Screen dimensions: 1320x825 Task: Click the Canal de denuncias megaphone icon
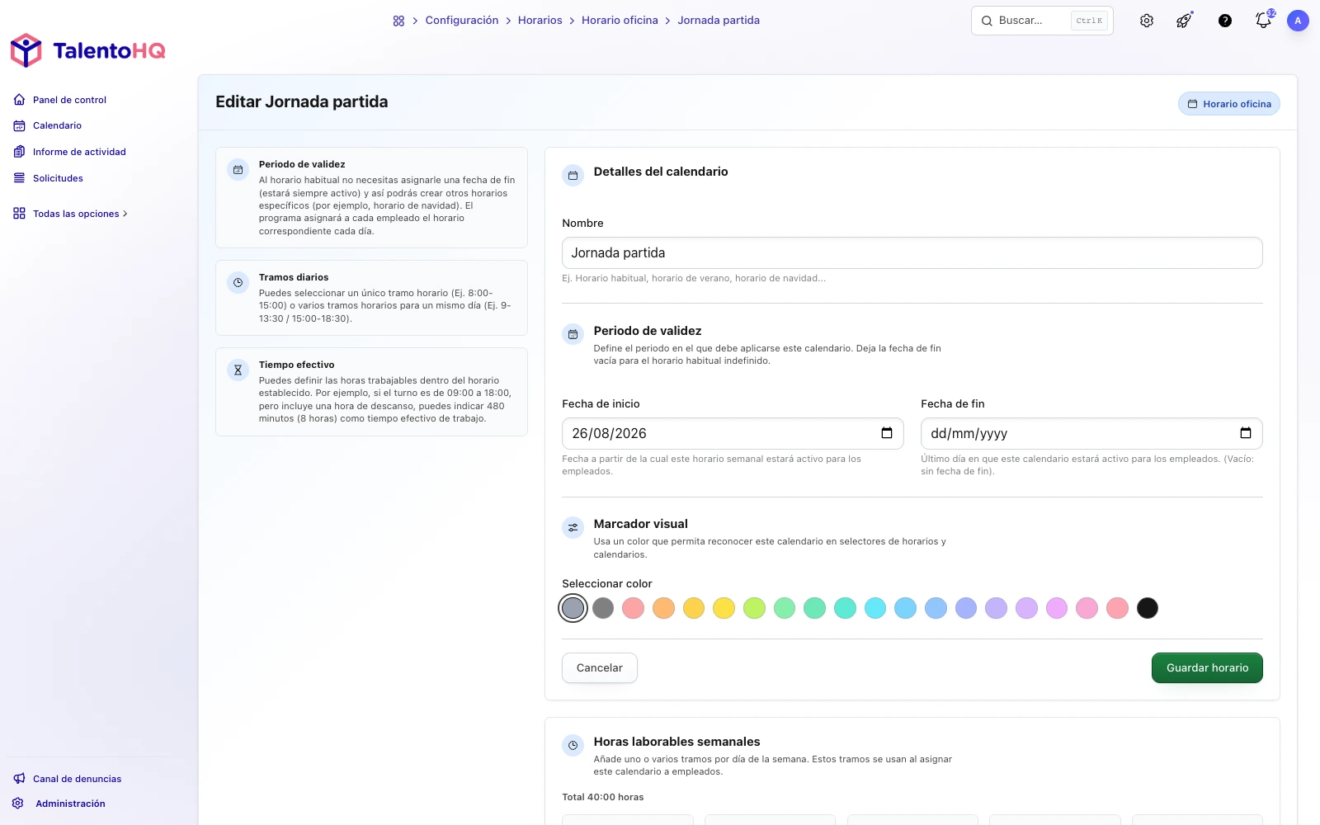click(x=19, y=779)
